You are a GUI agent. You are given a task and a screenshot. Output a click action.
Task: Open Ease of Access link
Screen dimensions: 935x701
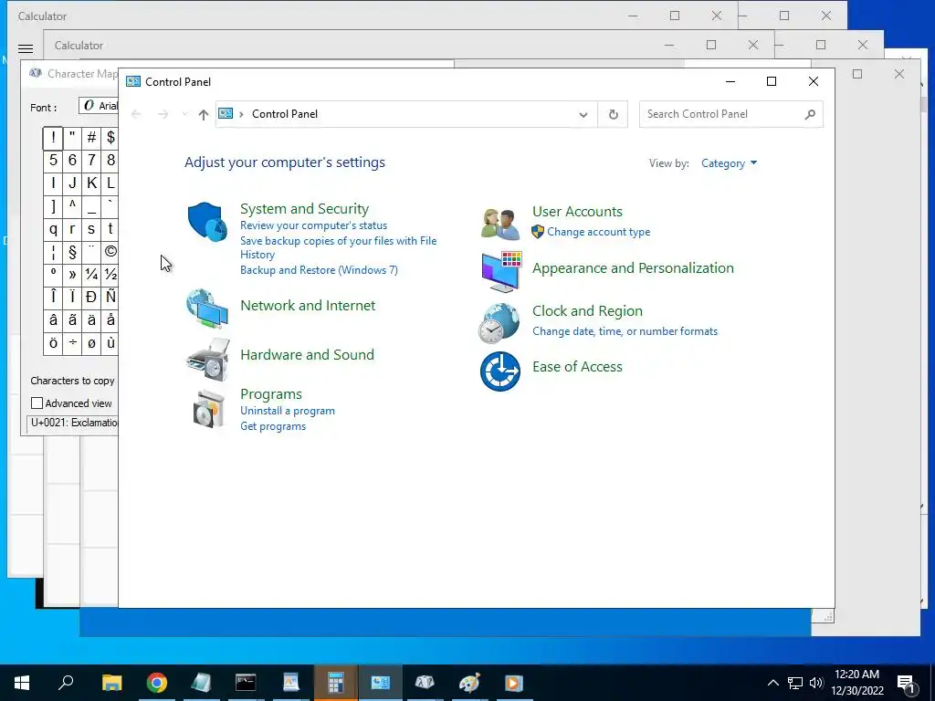click(x=577, y=367)
